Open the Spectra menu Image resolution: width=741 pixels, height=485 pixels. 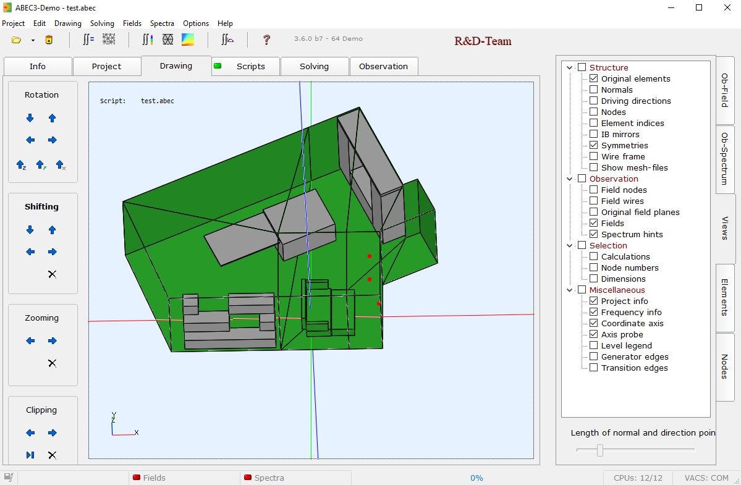pyautogui.click(x=162, y=23)
